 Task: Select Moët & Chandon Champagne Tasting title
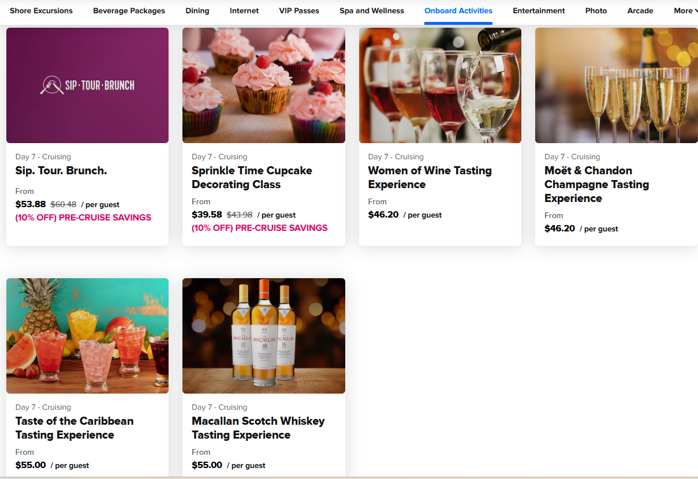596,185
